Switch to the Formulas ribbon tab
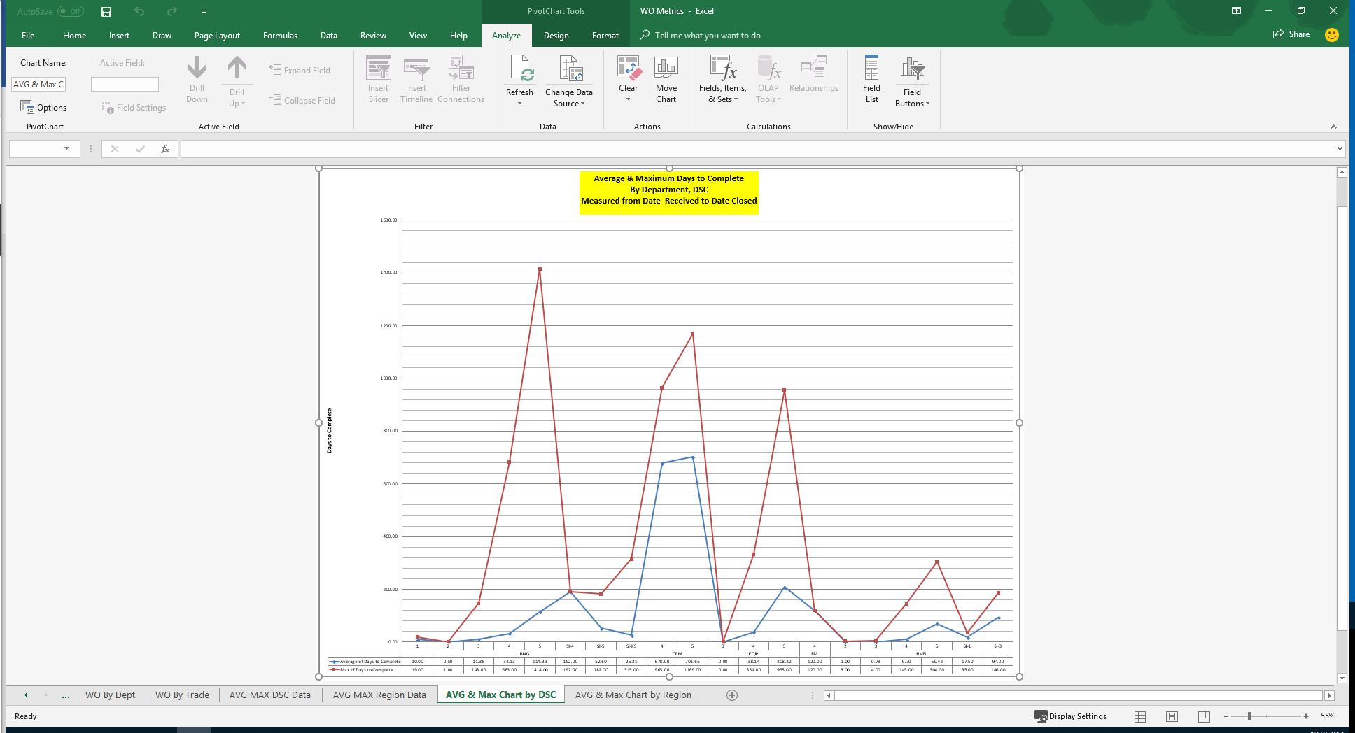The width and height of the screenshot is (1355, 733). click(x=280, y=35)
